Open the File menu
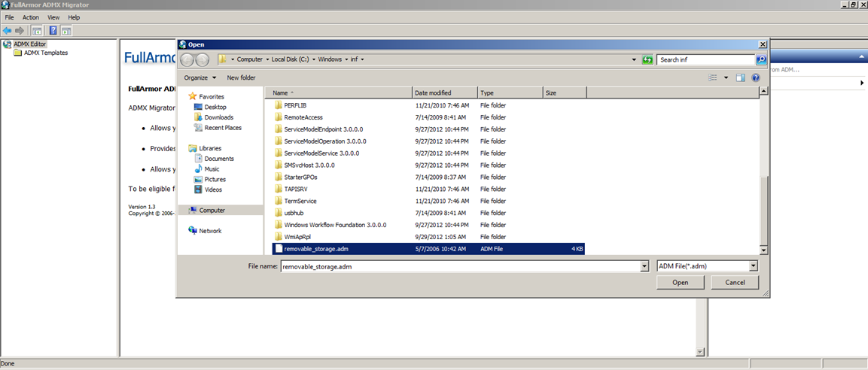The width and height of the screenshot is (868, 370). [x=10, y=17]
